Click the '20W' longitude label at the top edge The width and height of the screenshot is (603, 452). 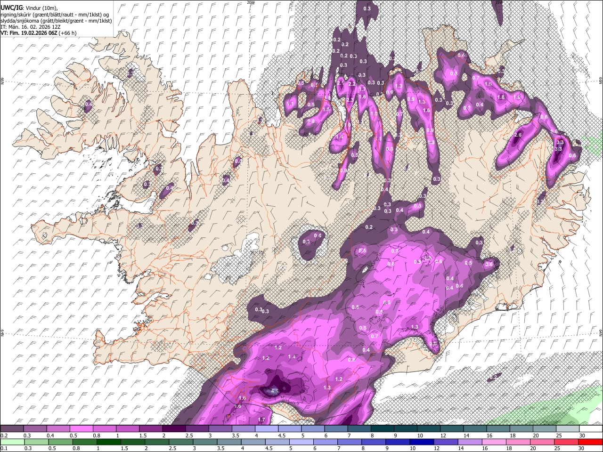click(251, 2)
